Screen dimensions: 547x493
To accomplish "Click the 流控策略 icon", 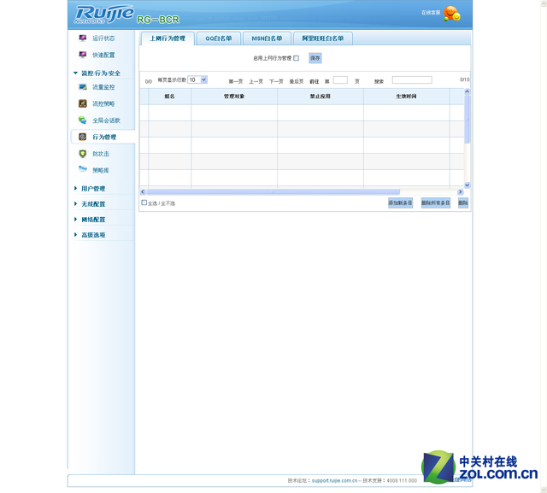I will pyautogui.click(x=83, y=103).
